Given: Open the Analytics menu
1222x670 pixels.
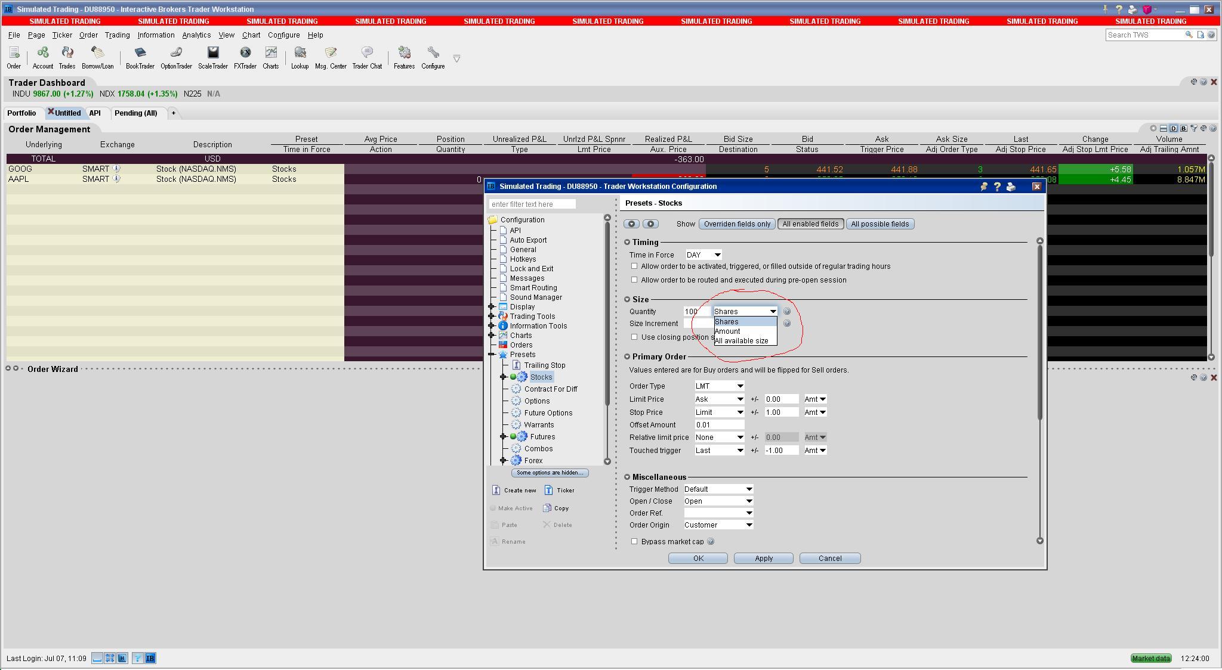Looking at the screenshot, I should pos(196,35).
